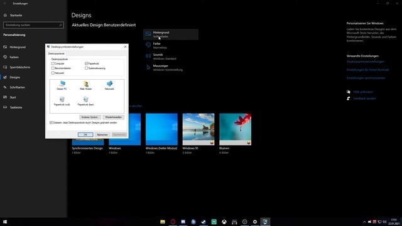Click the Abbrechen button
This screenshot has height=226, width=402.
pos(102,134)
